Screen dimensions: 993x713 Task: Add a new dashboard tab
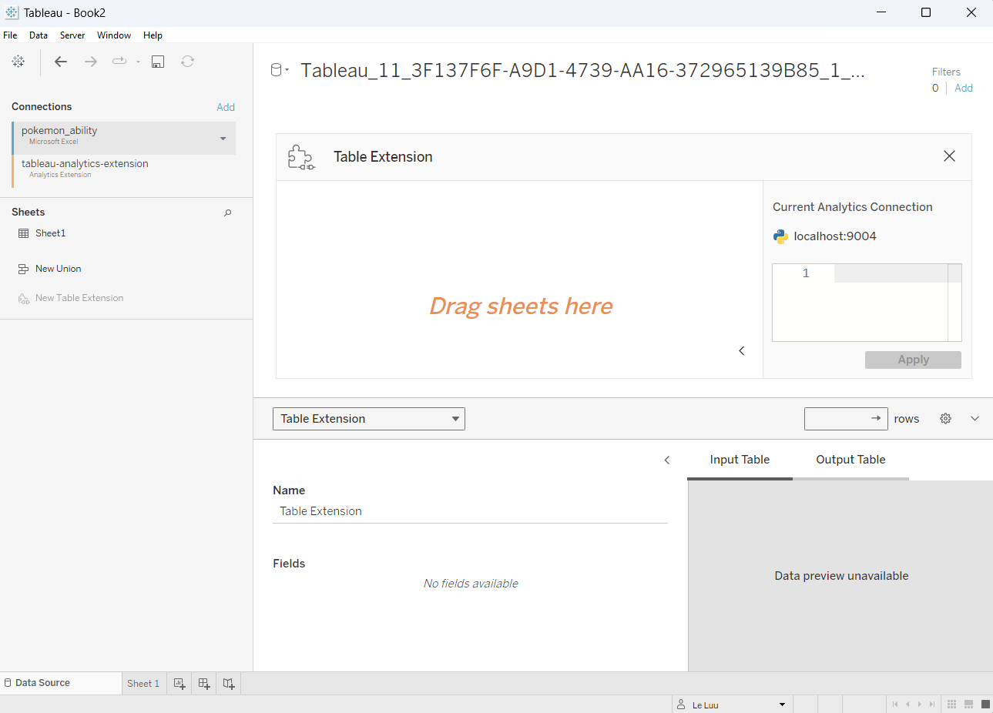(x=204, y=684)
